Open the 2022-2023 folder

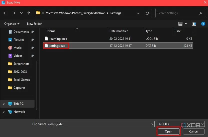(x=20, y=71)
